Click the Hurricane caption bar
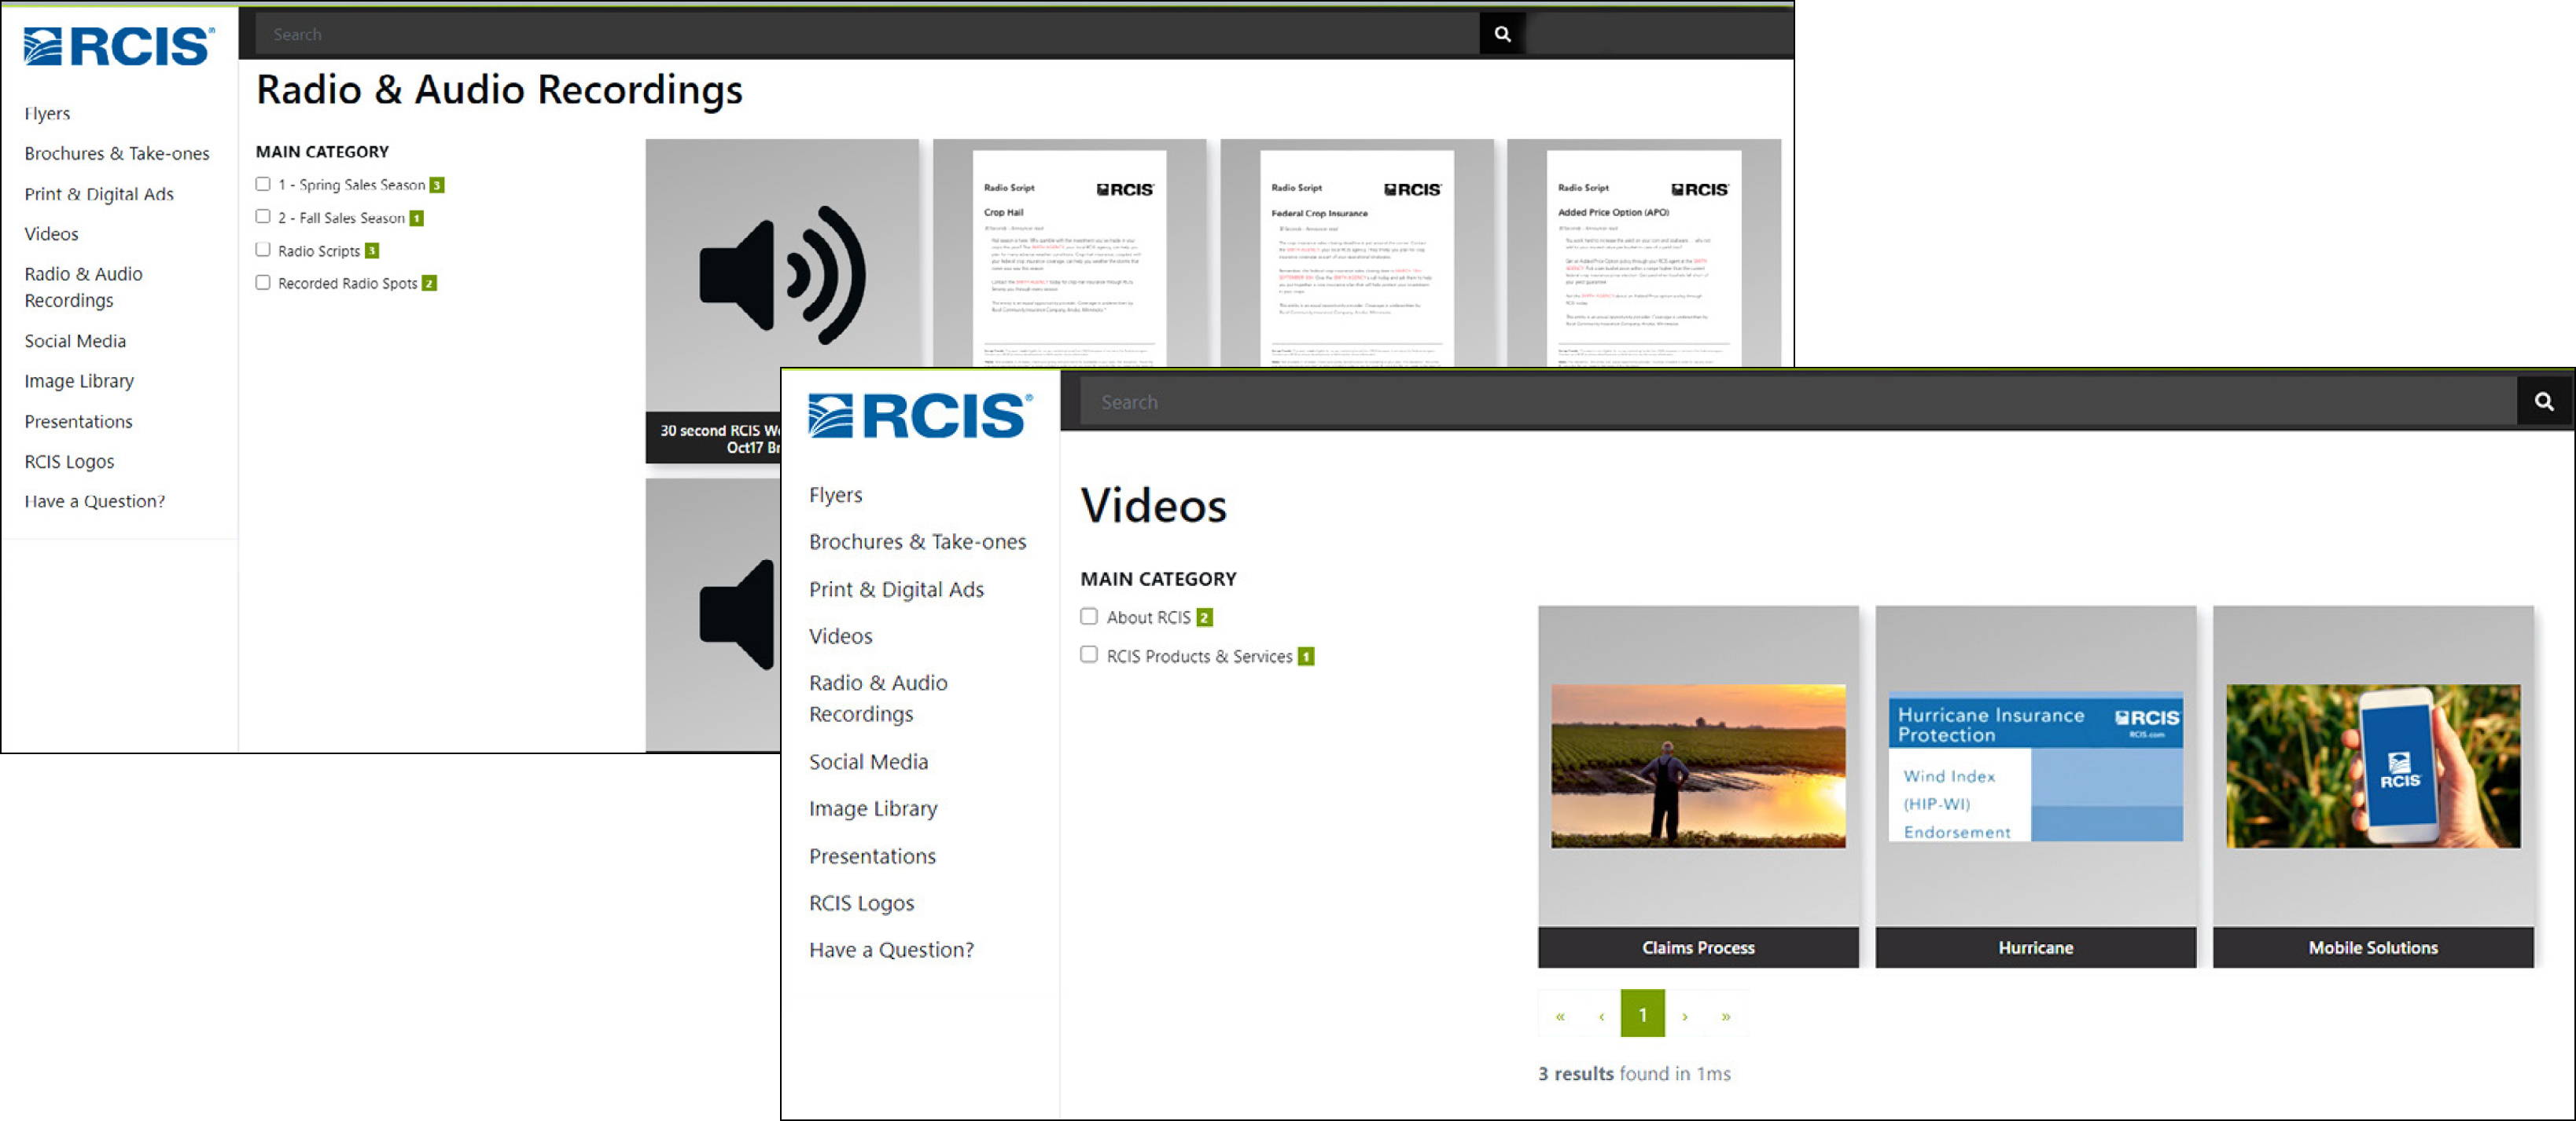Viewport: 2576px width, 1121px height. coord(2035,947)
